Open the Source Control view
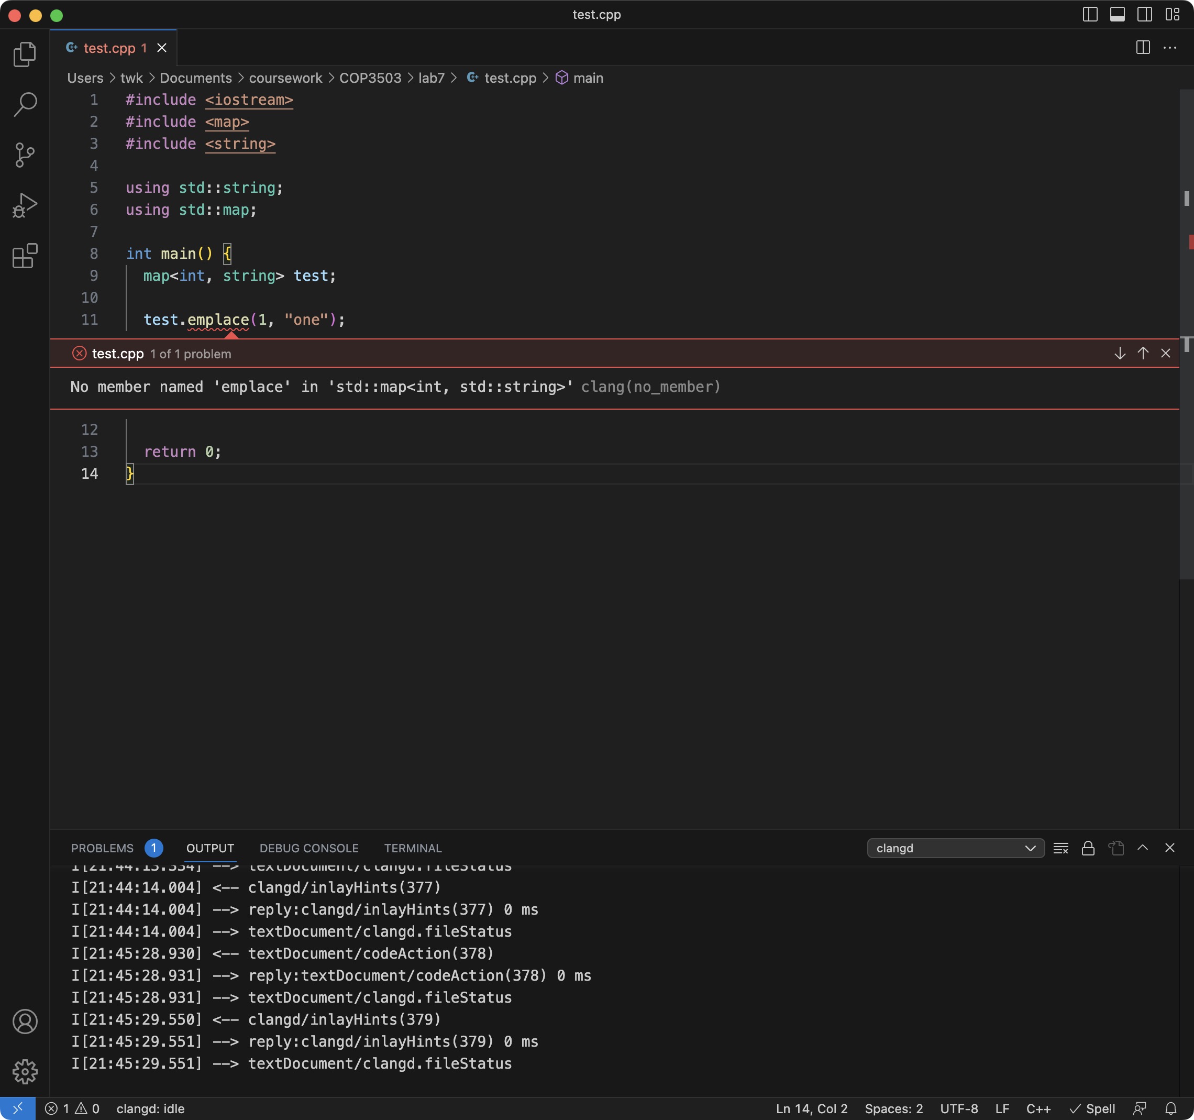The height and width of the screenshot is (1120, 1194). pos(25,155)
